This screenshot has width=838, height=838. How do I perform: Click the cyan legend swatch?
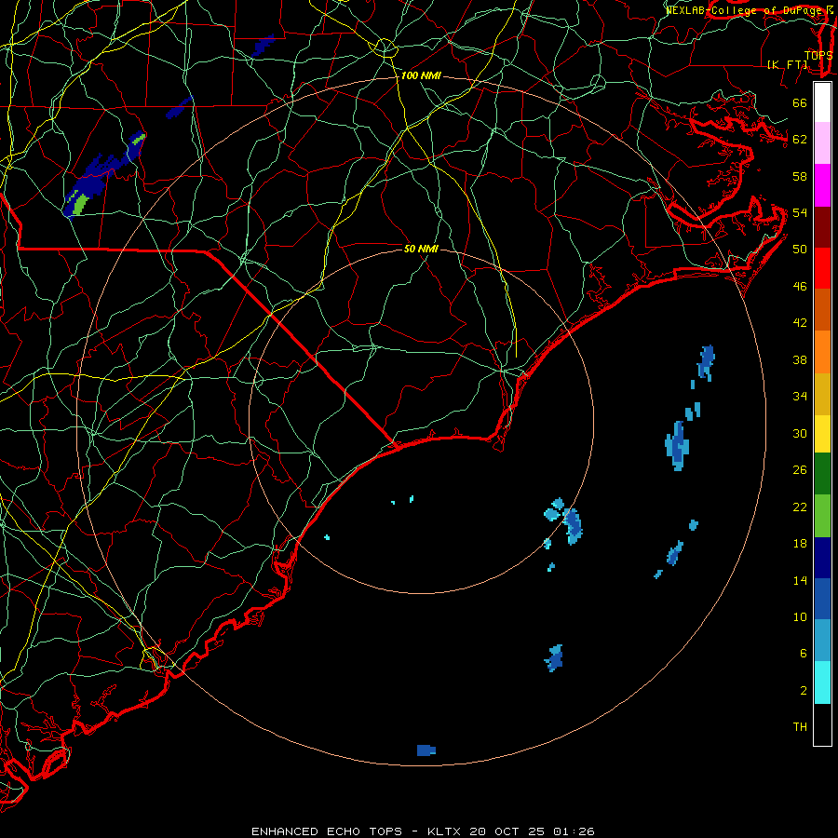pos(822,683)
